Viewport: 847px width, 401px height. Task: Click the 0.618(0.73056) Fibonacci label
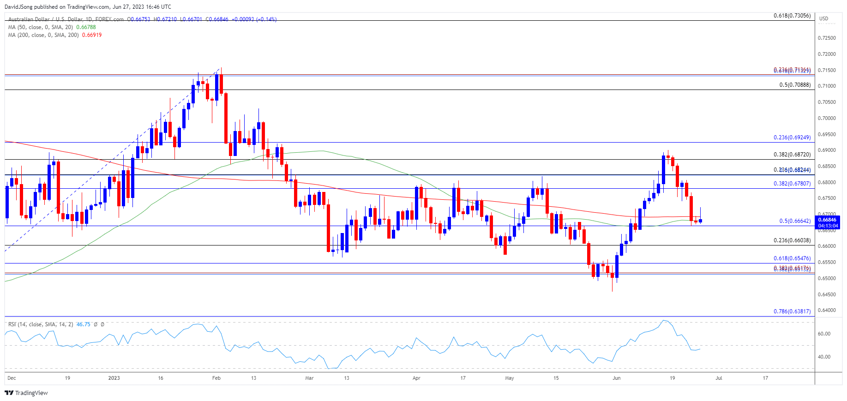pos(792,16)
